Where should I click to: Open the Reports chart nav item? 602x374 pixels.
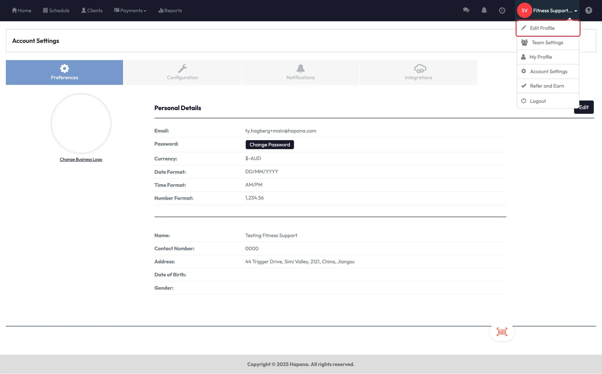pos(170,11)
